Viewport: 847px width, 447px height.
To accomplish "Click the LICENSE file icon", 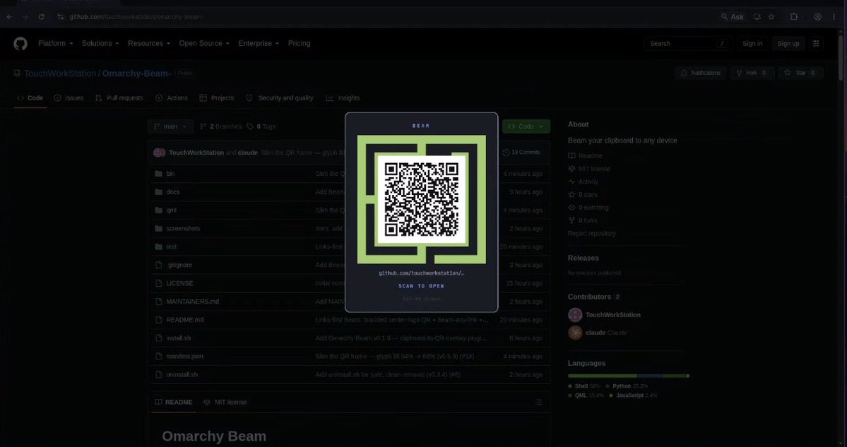I will 158,283.
